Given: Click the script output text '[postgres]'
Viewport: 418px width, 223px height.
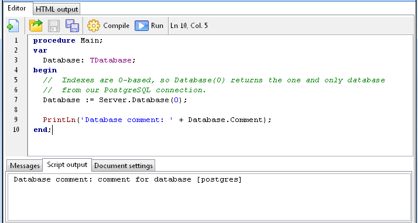Looking at the screenshot, I should tap(219, 180).
